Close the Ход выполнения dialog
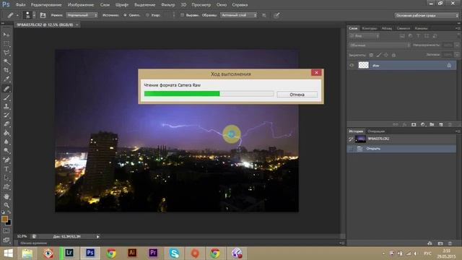Image resolution: width=462 pixels, height=260 pixels. click(x=316, y=72)
